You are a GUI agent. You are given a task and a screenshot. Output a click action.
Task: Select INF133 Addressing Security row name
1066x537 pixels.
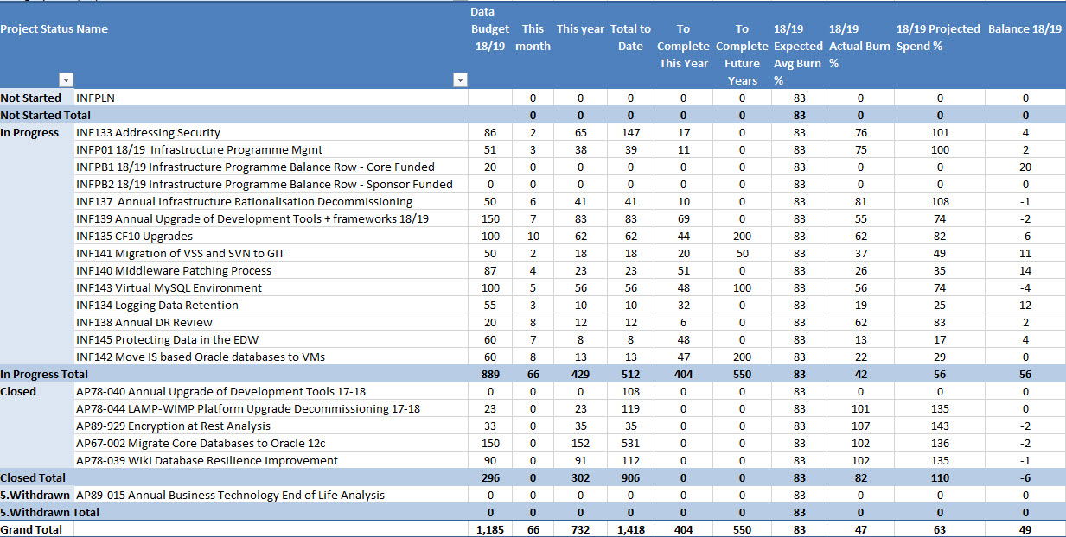point(148,132)
